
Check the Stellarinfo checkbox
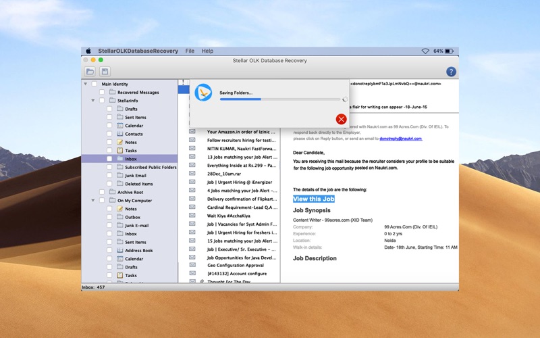[102, 100]
